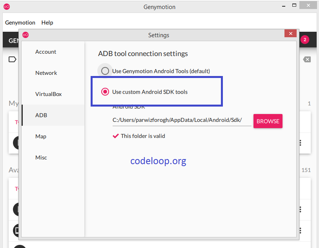Viewport: 319px width, 248px height.
Task: Open the Help menu
Action: 47,23
